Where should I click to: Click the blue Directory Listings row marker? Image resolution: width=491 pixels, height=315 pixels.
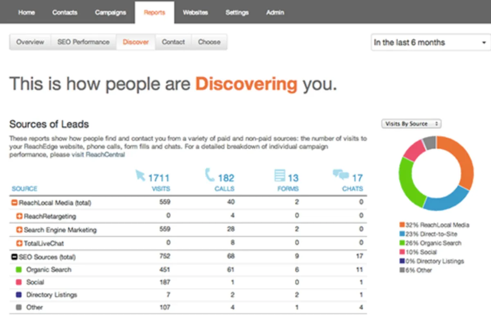(19, 295)
